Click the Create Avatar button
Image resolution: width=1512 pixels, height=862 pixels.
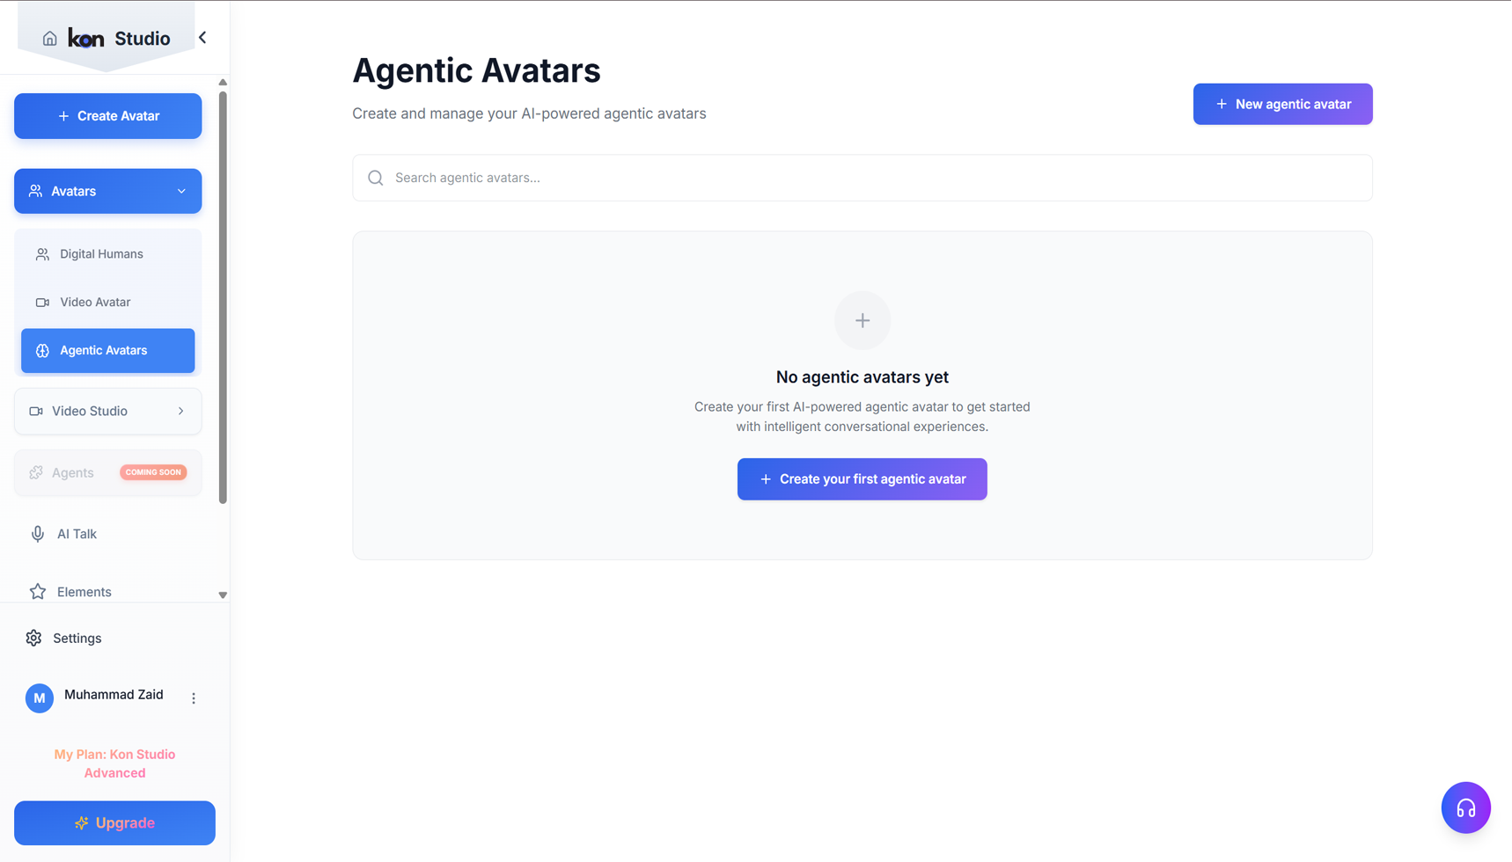pos(107,116)
